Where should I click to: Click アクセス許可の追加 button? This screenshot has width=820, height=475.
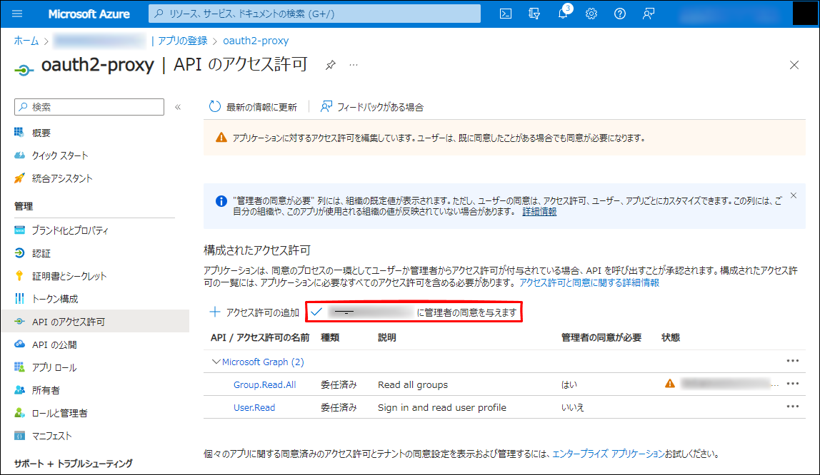(254, 312)
